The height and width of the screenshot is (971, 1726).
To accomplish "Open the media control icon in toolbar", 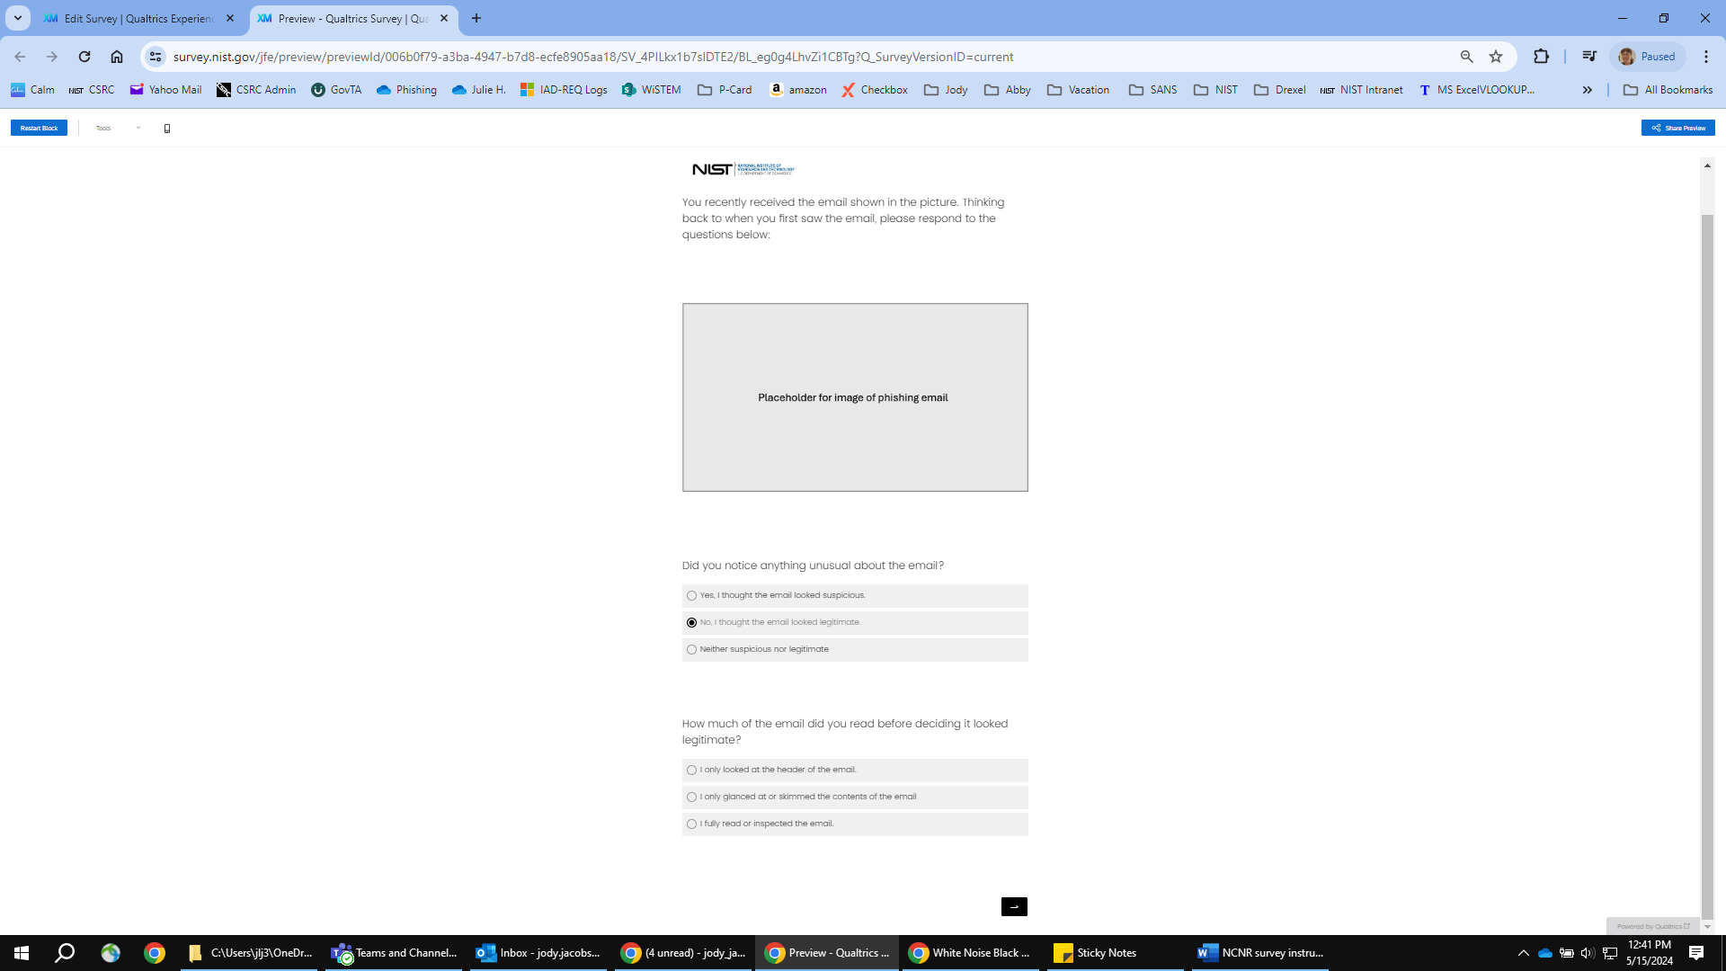I will 1589,57.
